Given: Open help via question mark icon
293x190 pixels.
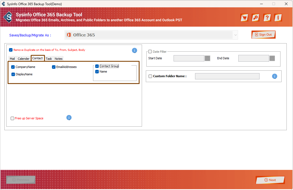Looking at the screenshot, I should [x=267, y=18].
